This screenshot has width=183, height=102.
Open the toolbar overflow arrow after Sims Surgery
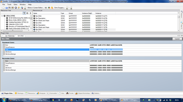click(67, 8)
